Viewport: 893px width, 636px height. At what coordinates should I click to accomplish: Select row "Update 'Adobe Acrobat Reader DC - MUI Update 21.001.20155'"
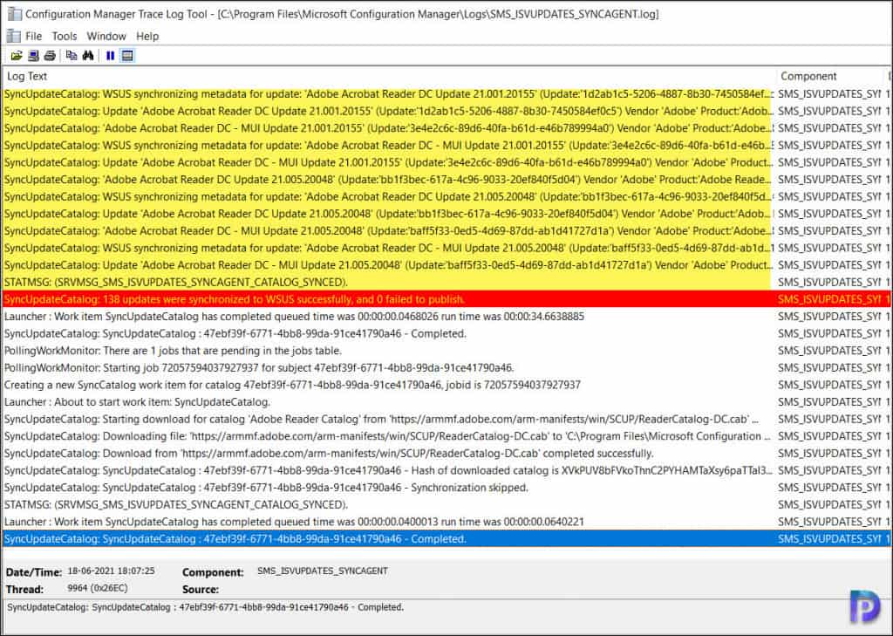446,162
